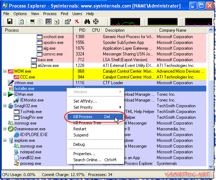Click the vertical scrollbar thumb
Image resolution: width=216 pixels, height=180 pixels.
point(211,122)
